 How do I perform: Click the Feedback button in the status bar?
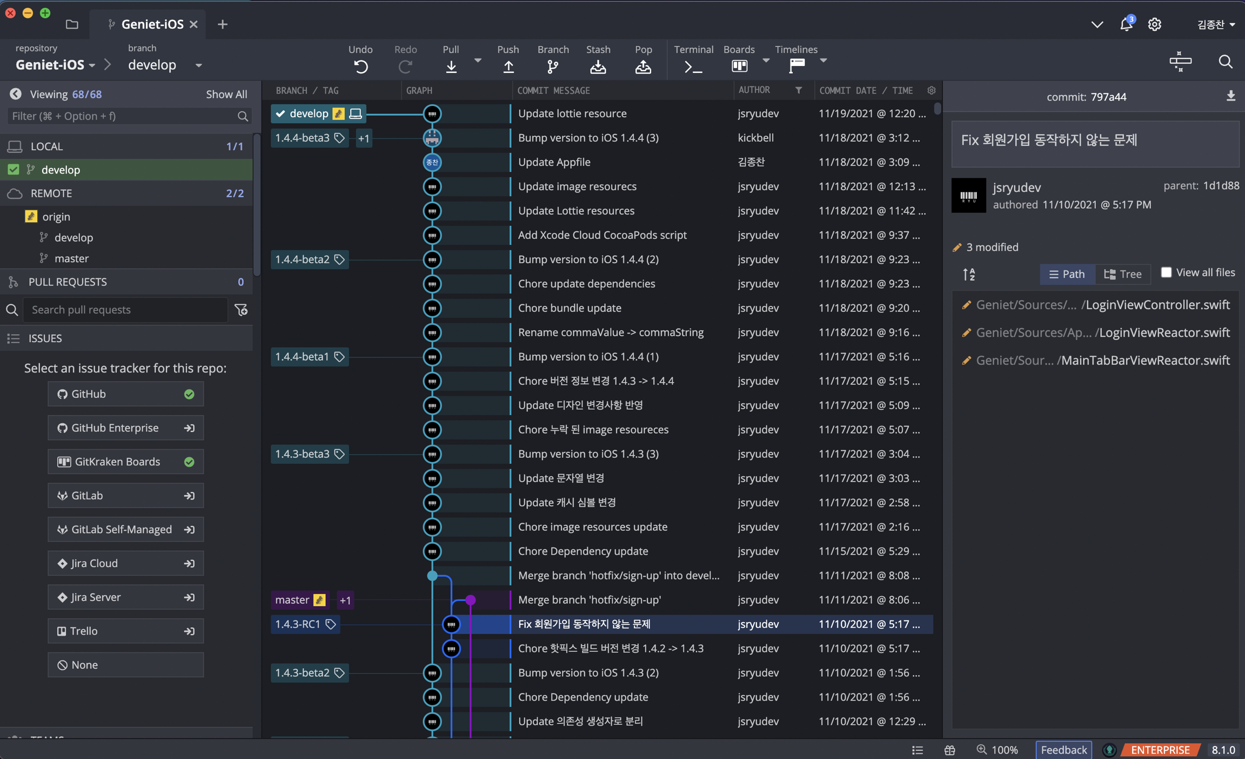[1063, 750]
